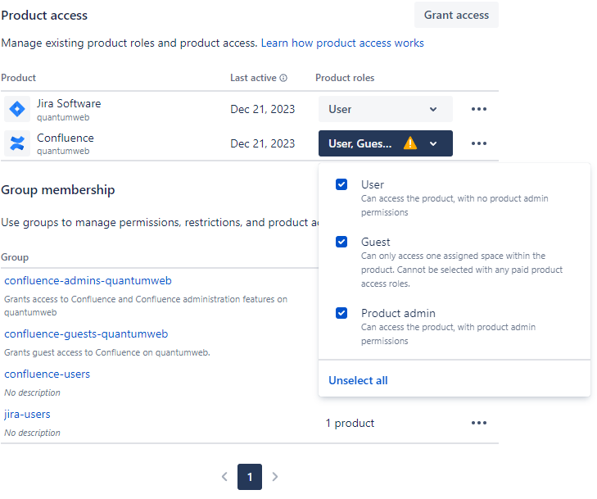Select the User option label
The width and height of the screenshot is (597, 499).
click(x=373, y=184)
